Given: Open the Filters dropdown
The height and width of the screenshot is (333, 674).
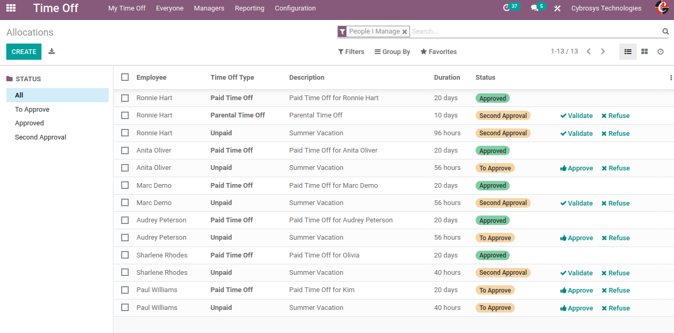Looking at the screenshot, I should (351, 52).
